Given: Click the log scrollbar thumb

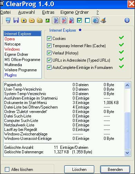Looking at the screenshot, I should point(127,131).
